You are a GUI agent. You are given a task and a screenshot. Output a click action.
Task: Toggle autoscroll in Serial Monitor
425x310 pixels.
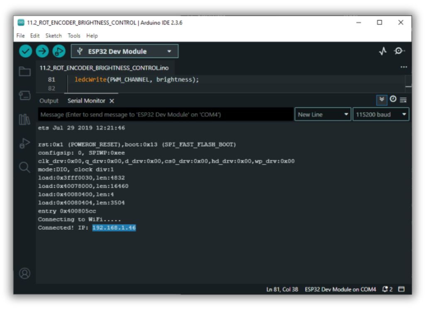tap(382, 100)
